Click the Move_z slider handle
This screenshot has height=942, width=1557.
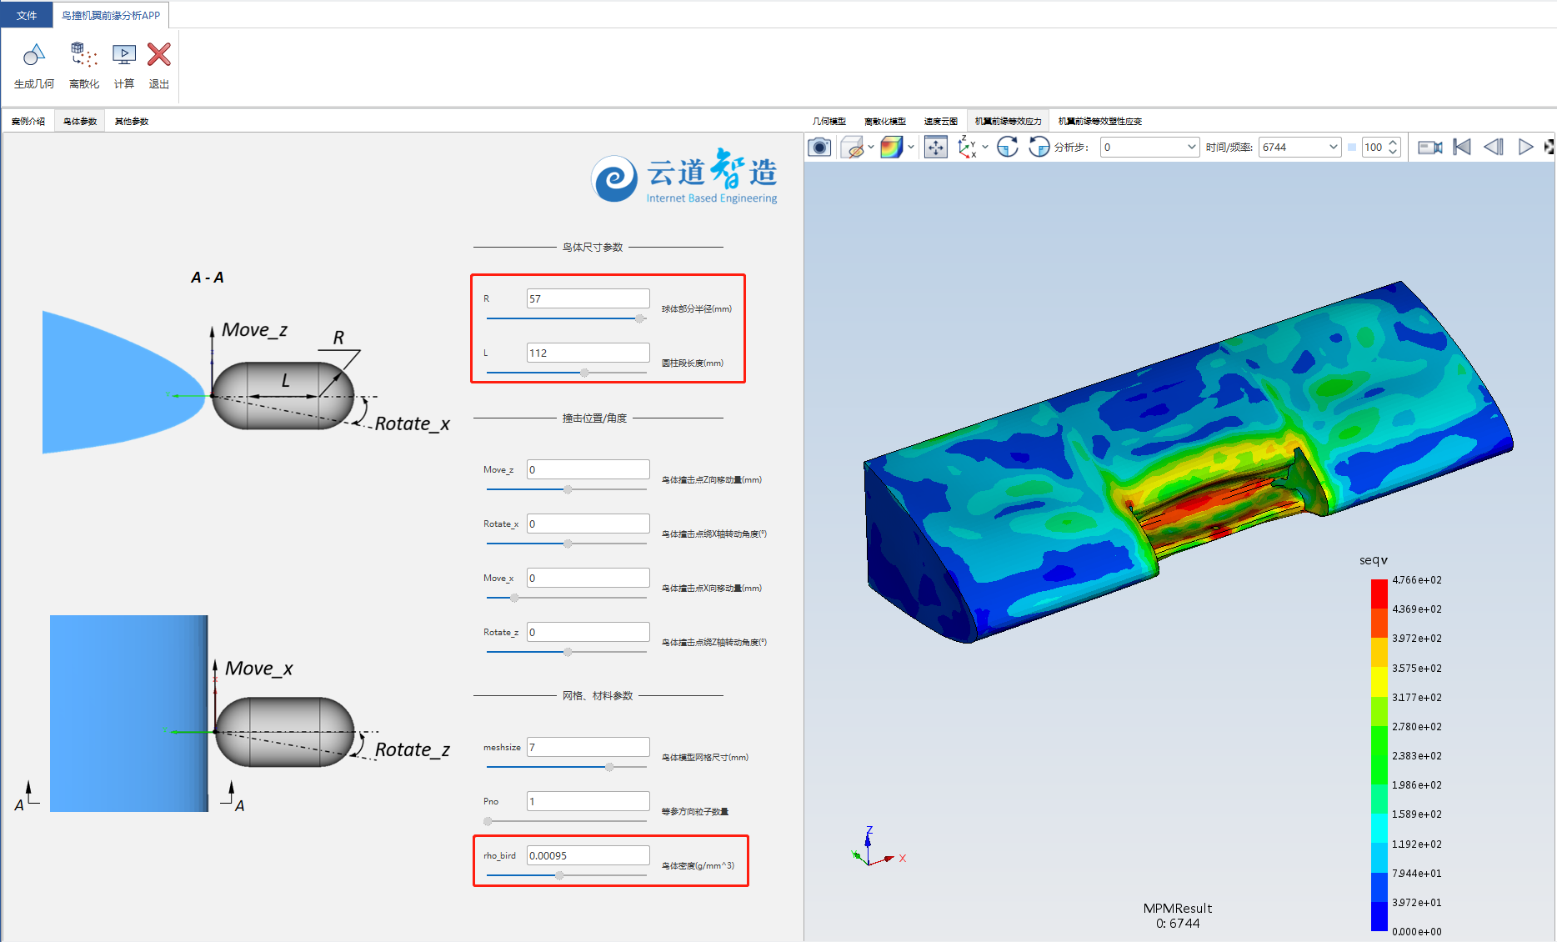pyautogui.click(x=568, y=489)
